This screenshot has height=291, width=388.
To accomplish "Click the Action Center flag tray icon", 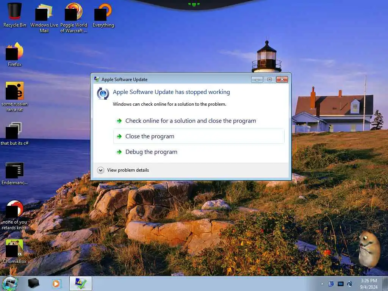I will pyautogui.click(x=331, y=284).
